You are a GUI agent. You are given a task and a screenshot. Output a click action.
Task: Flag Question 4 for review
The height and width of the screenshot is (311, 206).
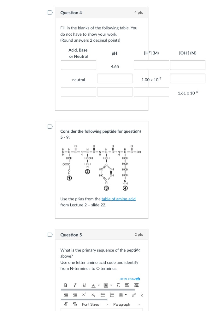[x=50, y=13]
